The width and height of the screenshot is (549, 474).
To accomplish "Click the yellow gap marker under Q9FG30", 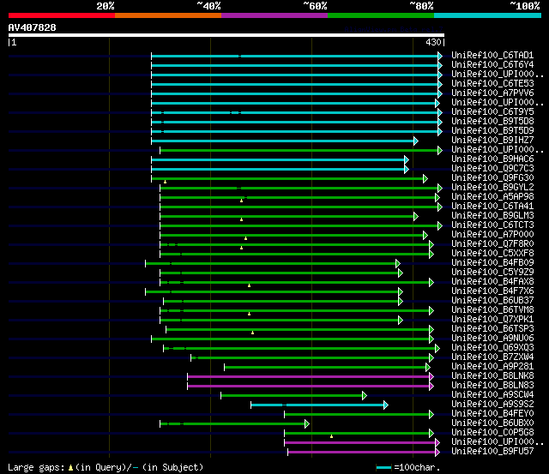I will tap(165, 182).
